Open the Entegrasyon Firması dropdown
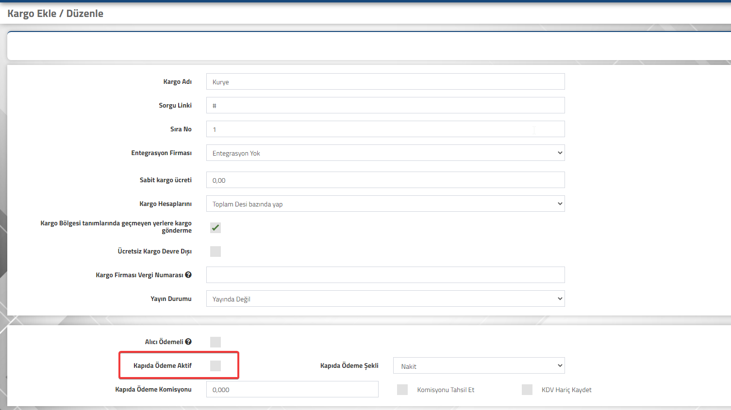 click(385, 153)
